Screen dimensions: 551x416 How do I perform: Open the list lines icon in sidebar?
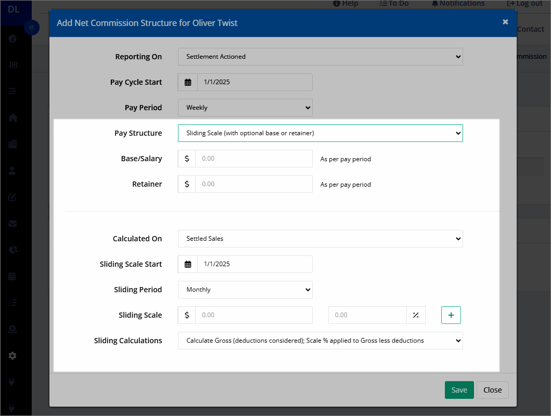[12, 92]
